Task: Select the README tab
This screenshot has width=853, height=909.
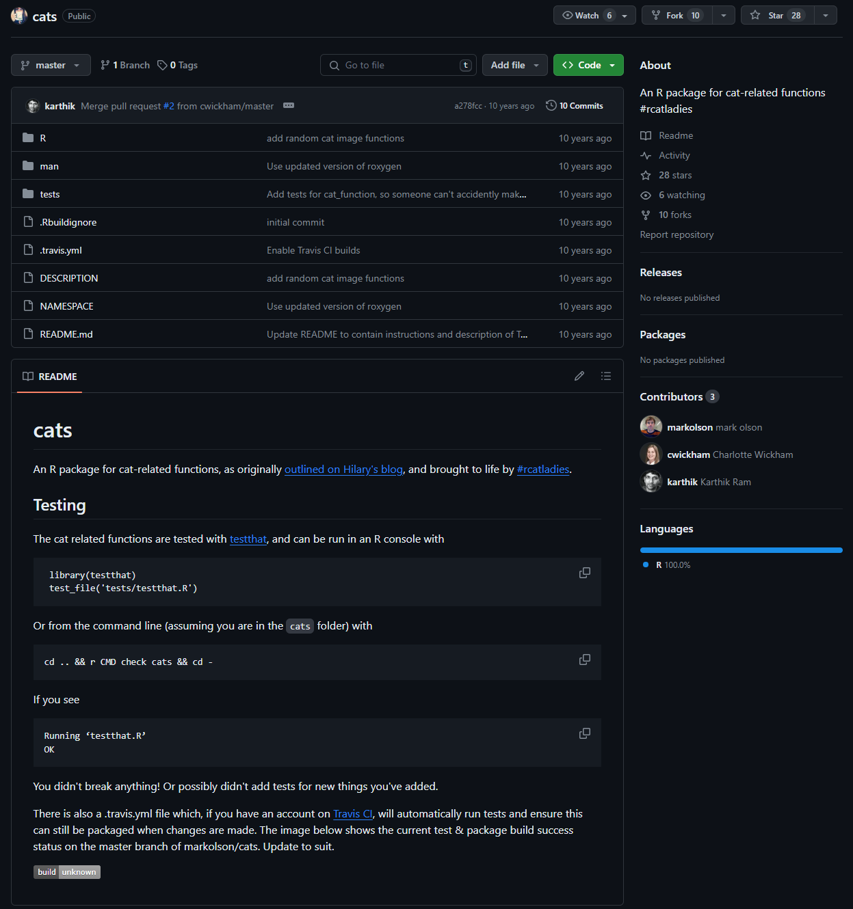Action: (x=50, y=377)
